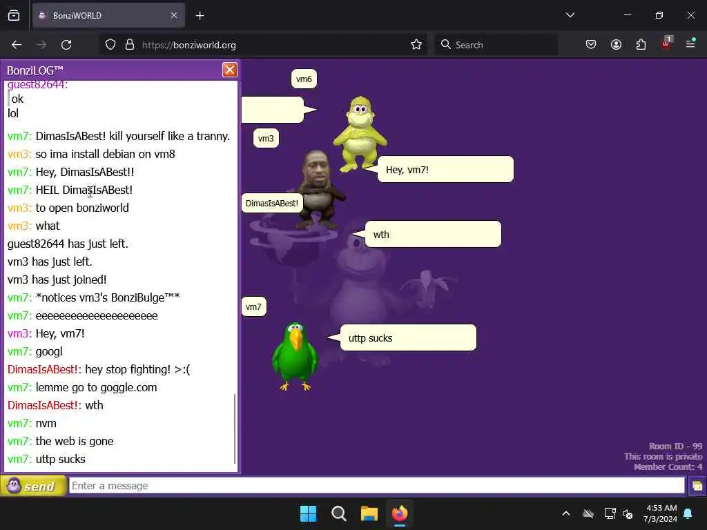Click log line 'to open bonziworld'
This screenshot has width=707, height=530.
coord(82,208)
